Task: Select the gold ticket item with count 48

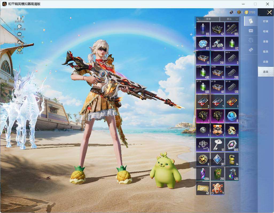Action: [x=203, y=188]
